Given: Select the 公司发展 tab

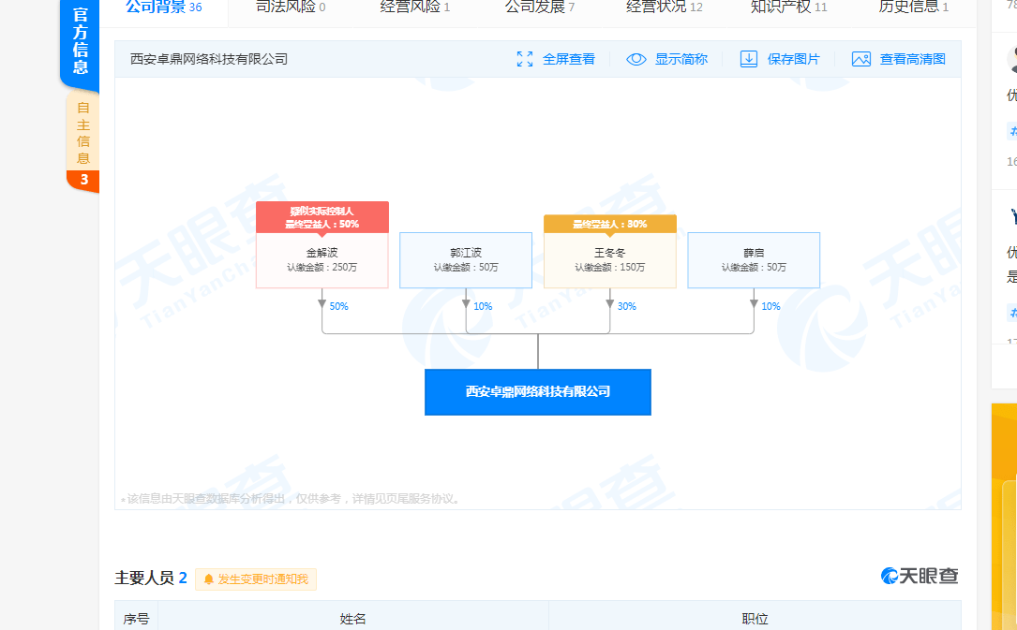Looking at the screenshot, I should 524,7.
